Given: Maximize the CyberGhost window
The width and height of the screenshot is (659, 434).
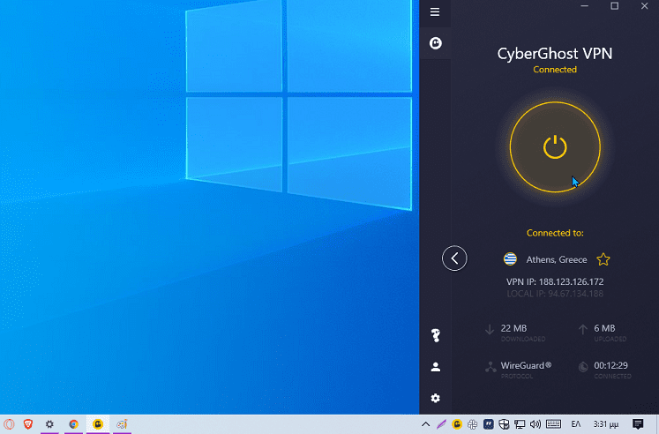Looking at the screenshot, I should pyautogui.click(x=615, y=6).
